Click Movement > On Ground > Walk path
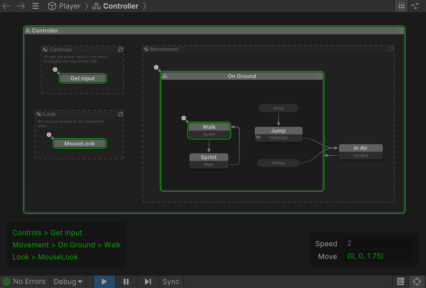Viewport: 426px width, 288px height. pos(67,245)
